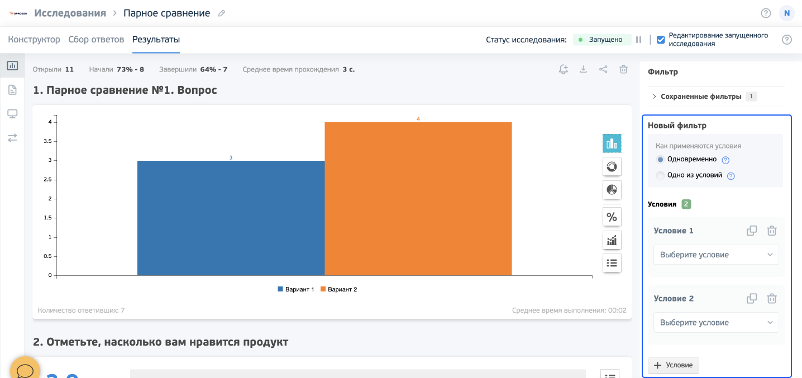Go to Исследования breadcrumb

pyautogui.click(x=70, y=13)
